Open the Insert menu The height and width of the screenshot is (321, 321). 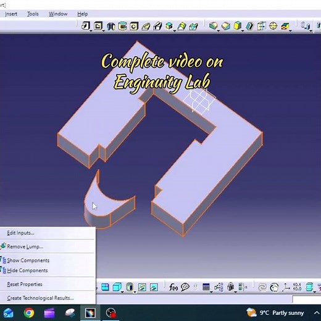click(11, 14)
